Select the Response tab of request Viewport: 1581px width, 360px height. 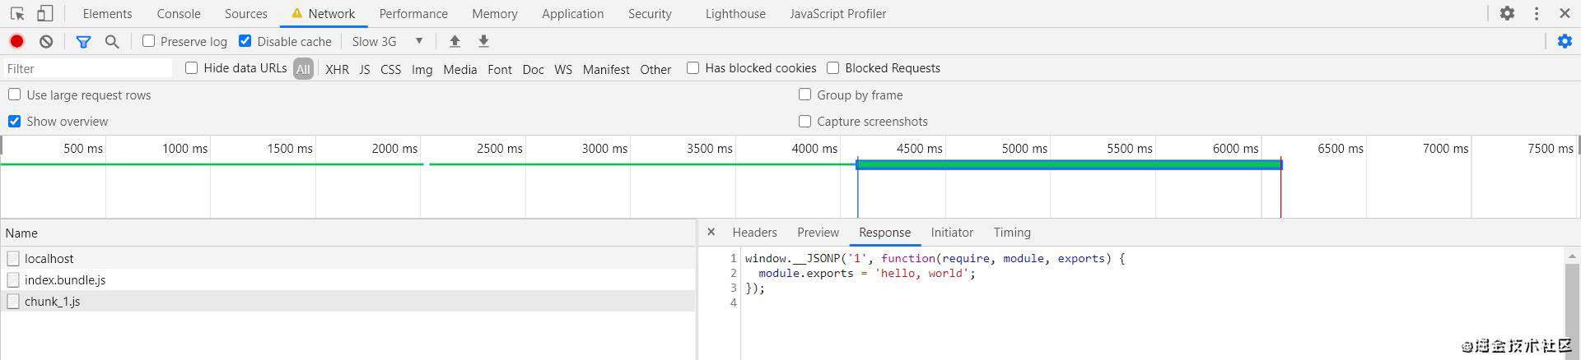[884, 233]
